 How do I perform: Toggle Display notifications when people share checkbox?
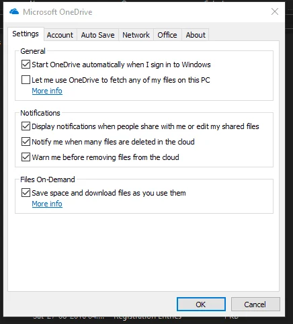tap(26, 126)
